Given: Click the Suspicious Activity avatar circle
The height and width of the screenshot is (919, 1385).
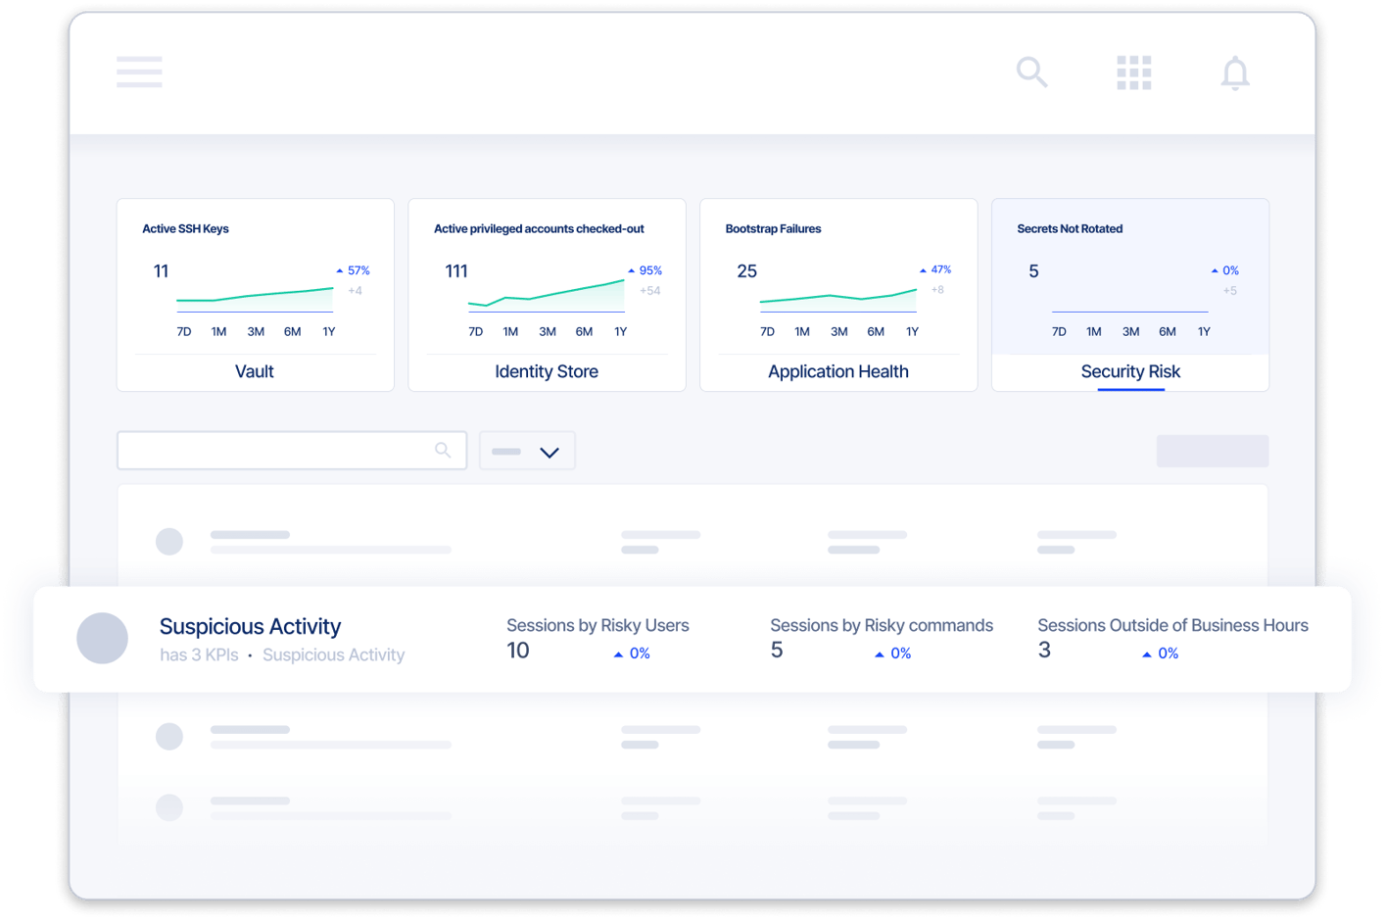Looking at the screenshot, I should click(x=102, y=639).
